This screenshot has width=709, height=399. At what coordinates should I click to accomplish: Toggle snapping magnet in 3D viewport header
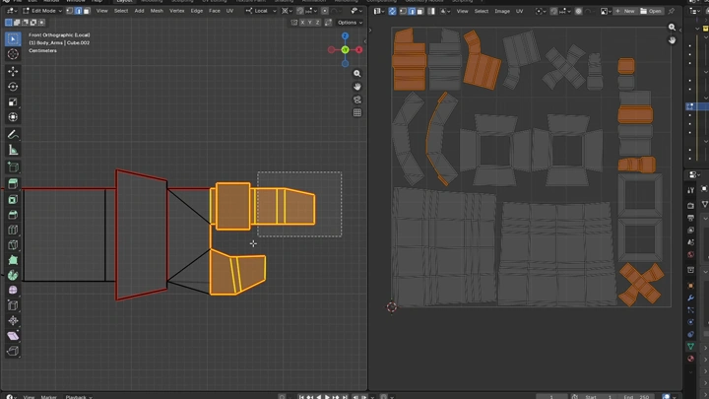point(299,11)
